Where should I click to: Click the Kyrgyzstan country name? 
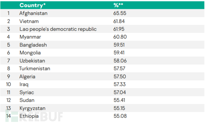[33, 108]
